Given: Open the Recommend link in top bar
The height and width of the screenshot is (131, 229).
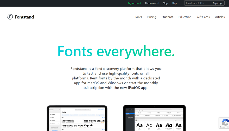Looking at the screenshot, I should pos(152,3).
